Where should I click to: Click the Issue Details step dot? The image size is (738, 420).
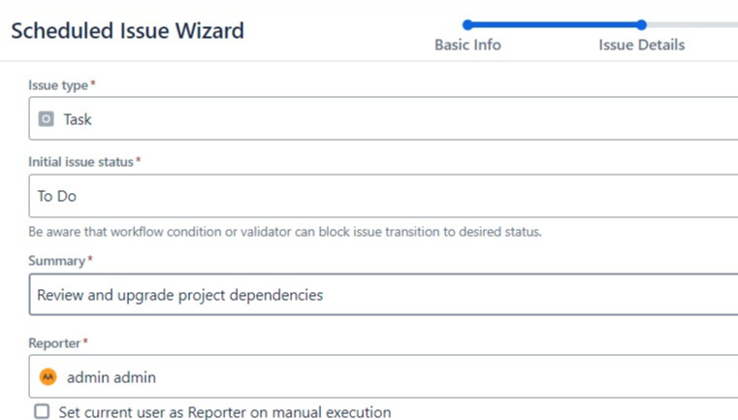[641, 25]
